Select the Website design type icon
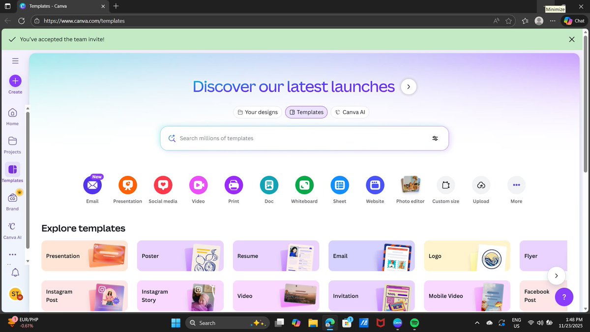This screenshot has height=332, width=590. (375, 185)
